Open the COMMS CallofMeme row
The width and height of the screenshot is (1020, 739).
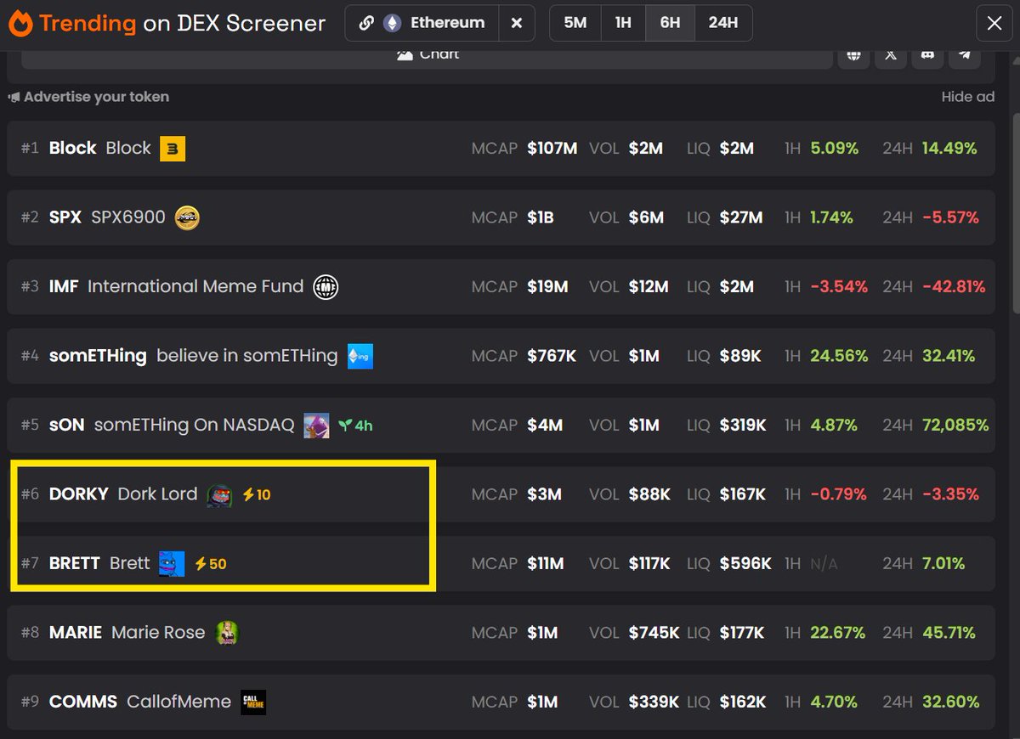click(501, 702)
